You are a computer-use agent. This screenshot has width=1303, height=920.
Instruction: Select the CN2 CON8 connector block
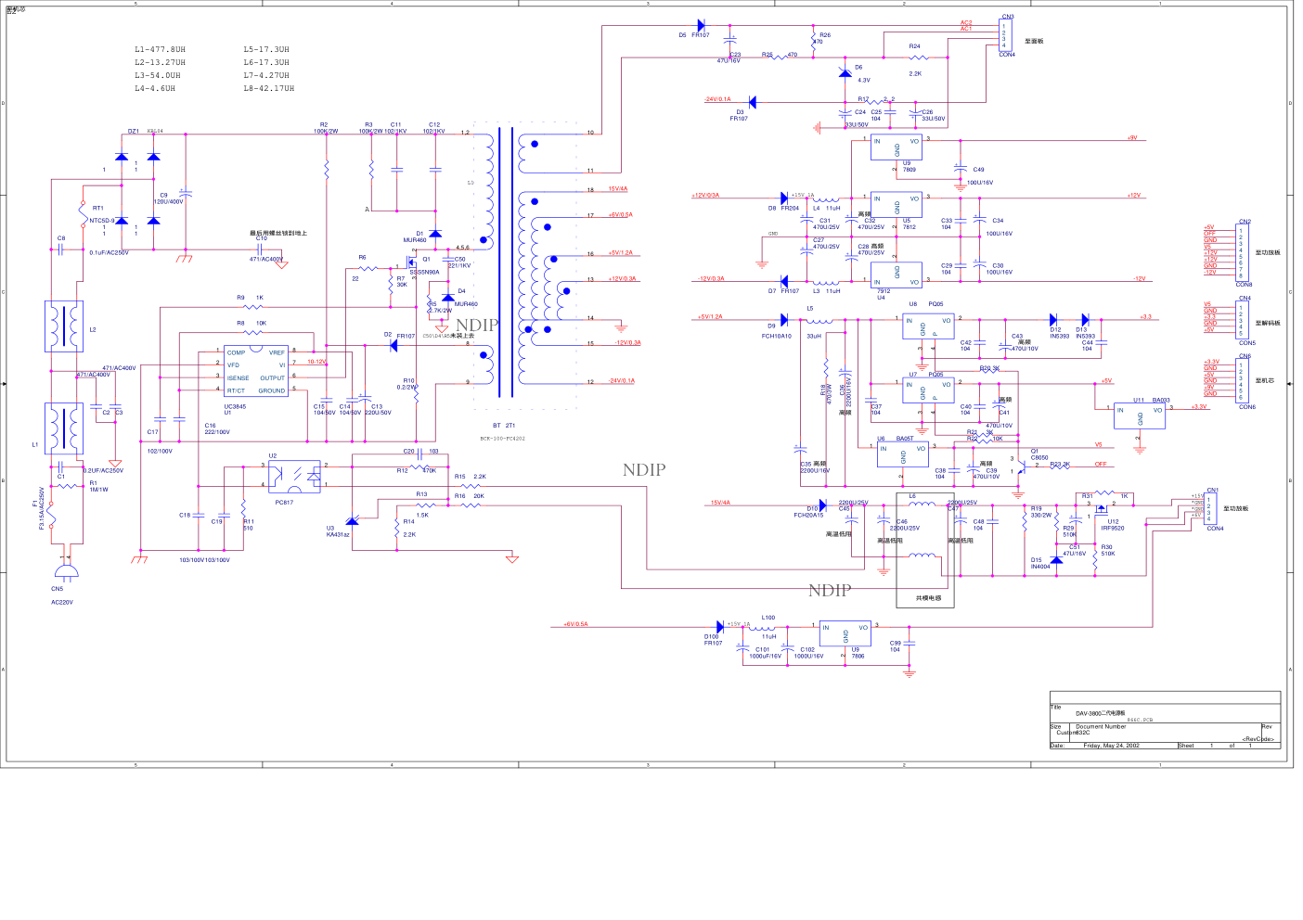pyautogui.click(x=1244, y=253)
